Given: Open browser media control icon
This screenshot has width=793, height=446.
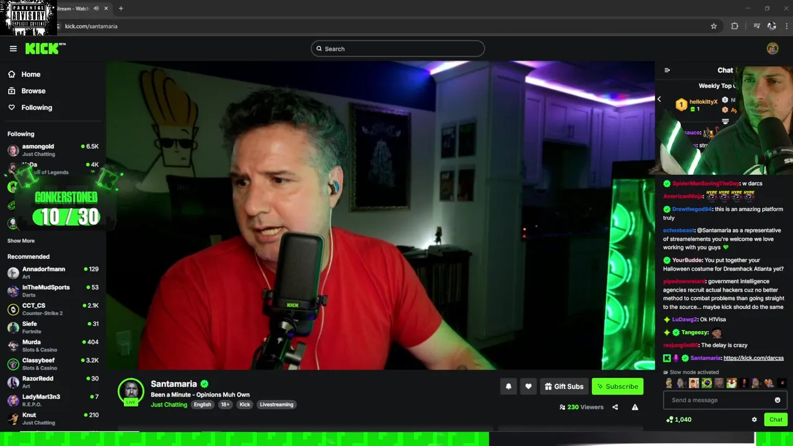Looking at the screenshot, I should [756, 26].
